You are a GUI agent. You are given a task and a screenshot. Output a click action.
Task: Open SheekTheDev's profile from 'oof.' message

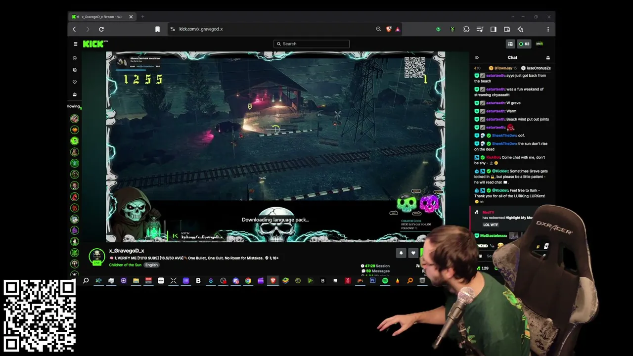pos(504,135)
